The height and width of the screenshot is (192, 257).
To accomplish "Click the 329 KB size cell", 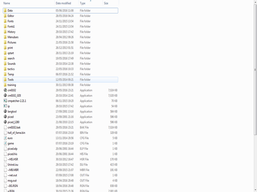I will click(x=114, y=133).
